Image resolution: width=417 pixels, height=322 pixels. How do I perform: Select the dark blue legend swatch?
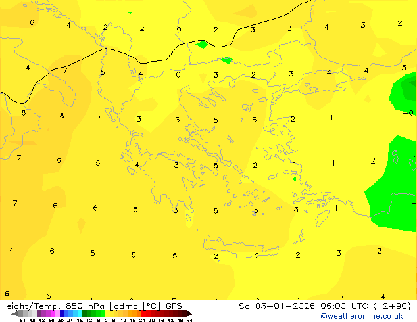click(x=62, y=313)
